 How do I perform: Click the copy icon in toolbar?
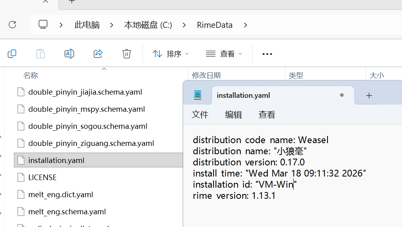[x=12, y=54]
